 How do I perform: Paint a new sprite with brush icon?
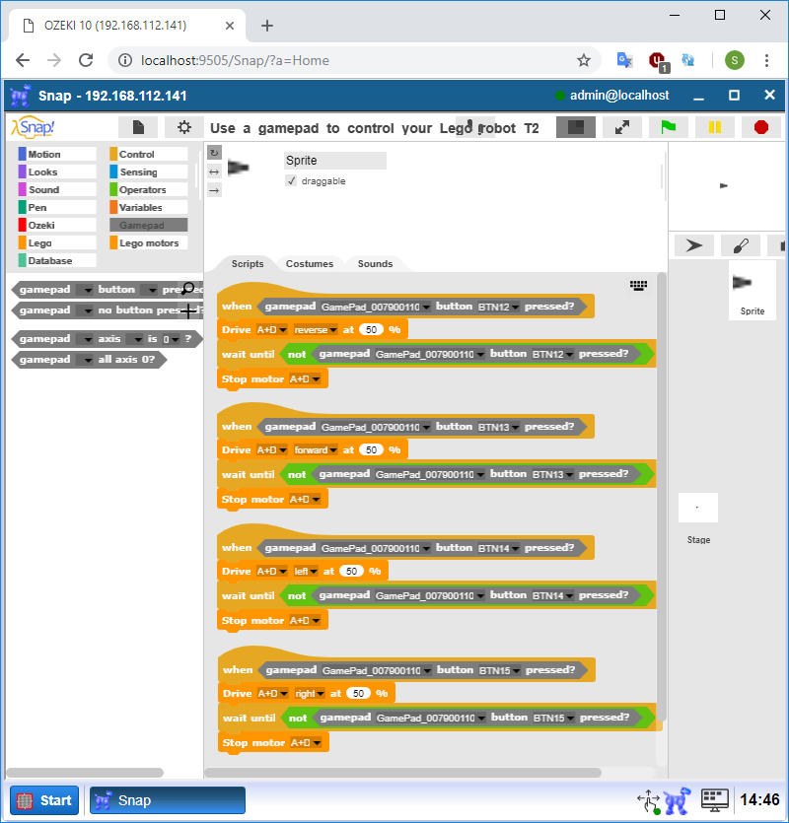pos(740,245)
